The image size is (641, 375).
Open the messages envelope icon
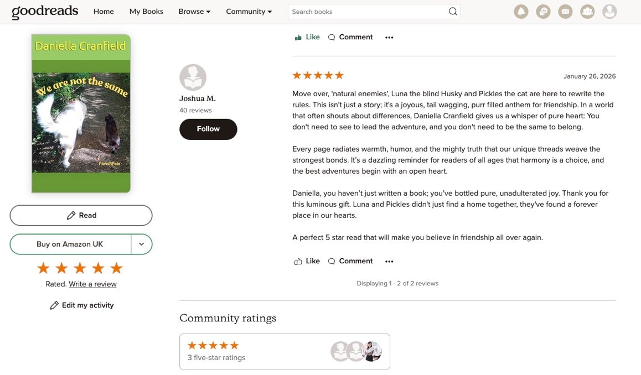coord(565,12)
